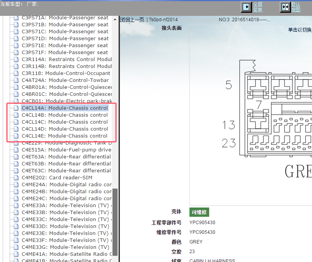The width and height of the screenshot is (312, 262).
Task: Select C4ET63C Module-Rear differential
Action: coord(66,171)
